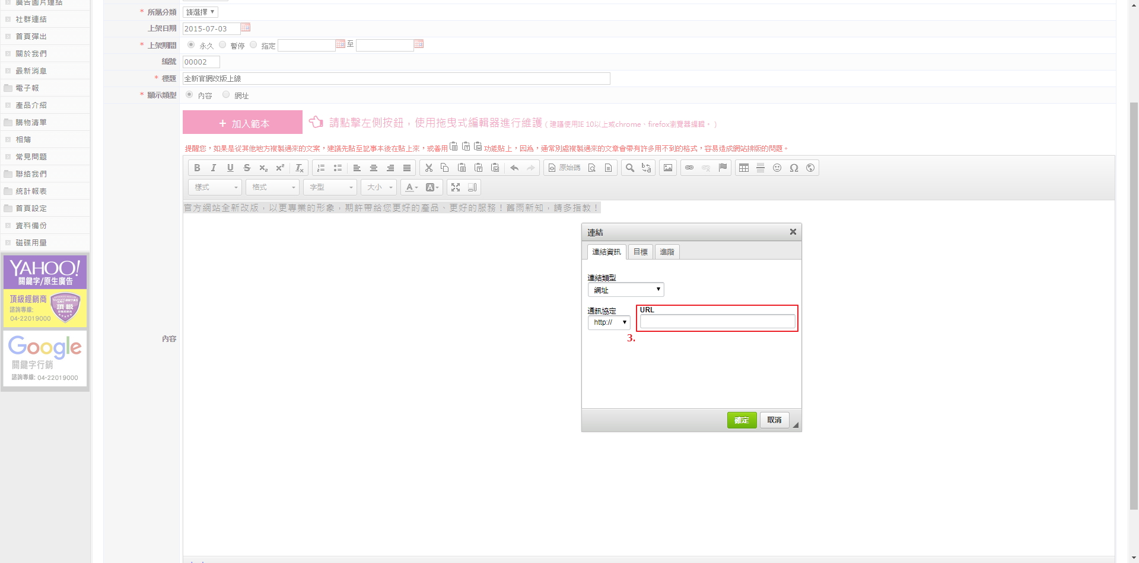Click the cut scissors icon

(x=428, y=168)
